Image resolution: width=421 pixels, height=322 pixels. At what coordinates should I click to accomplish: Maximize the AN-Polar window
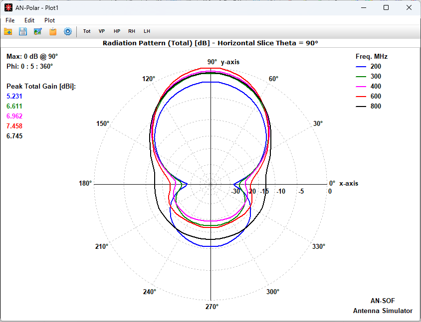386,8
